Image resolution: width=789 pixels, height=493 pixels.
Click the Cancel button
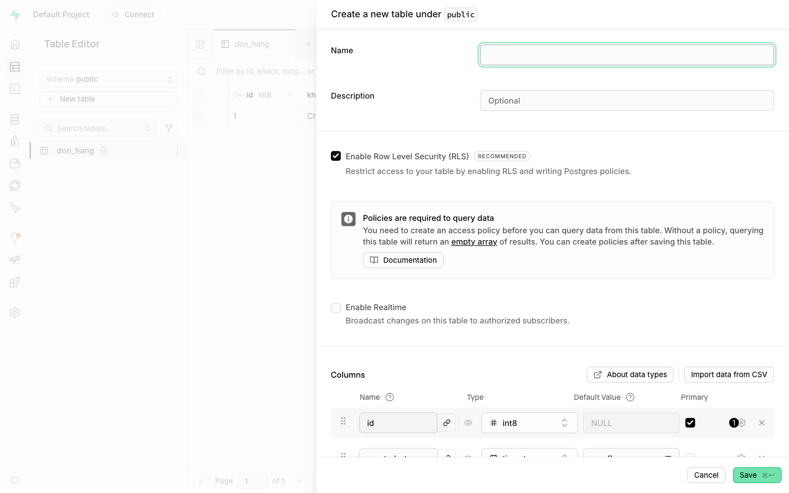click(x=706, y=475)
